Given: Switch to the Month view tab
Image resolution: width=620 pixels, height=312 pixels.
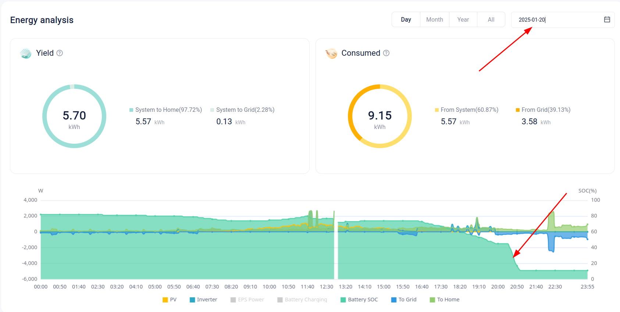Looking at the screenshot, I should tap(434, 19).
